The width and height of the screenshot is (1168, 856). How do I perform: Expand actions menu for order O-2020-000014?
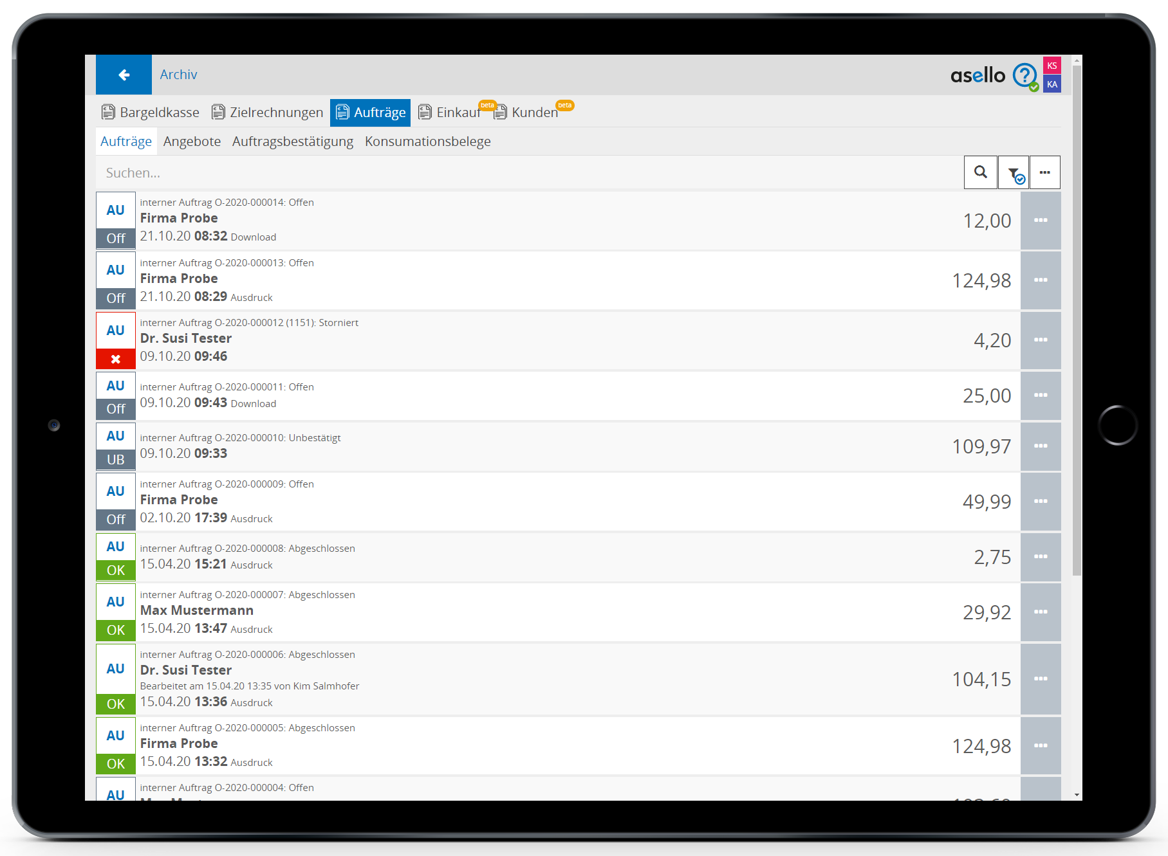click(x=1040, y=221)
